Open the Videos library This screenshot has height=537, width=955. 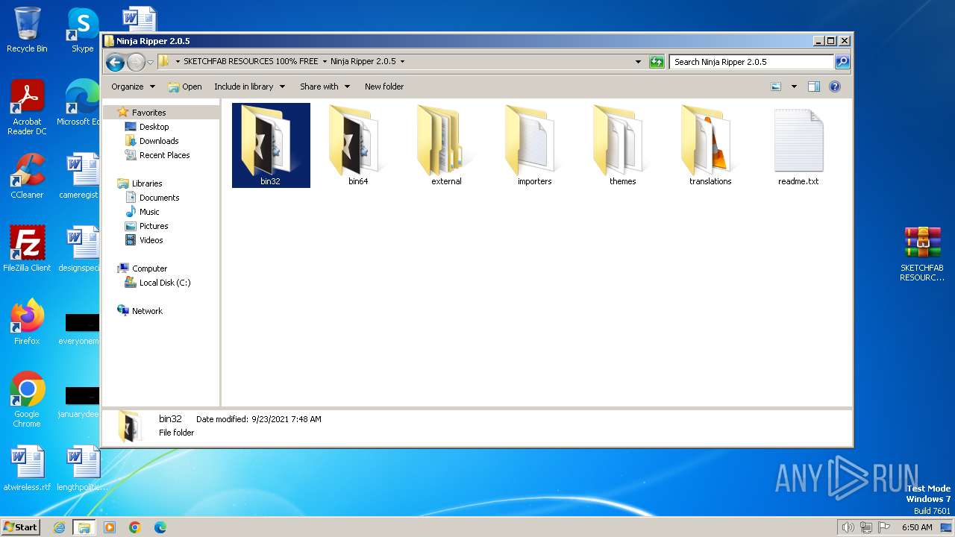click(151, 240)
